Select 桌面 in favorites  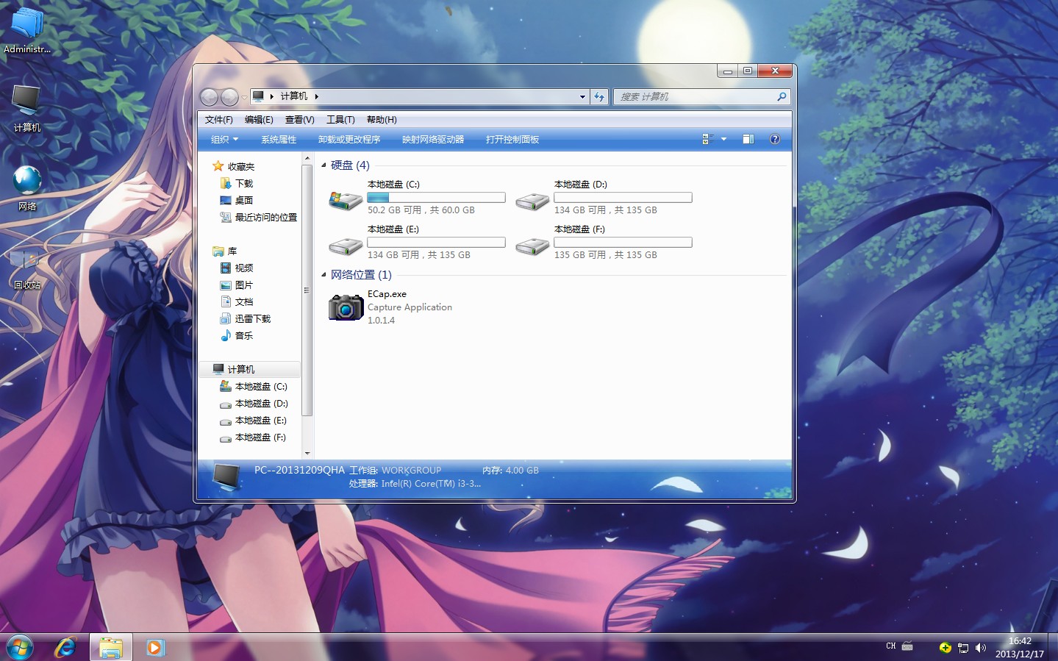tap(243, 201)
